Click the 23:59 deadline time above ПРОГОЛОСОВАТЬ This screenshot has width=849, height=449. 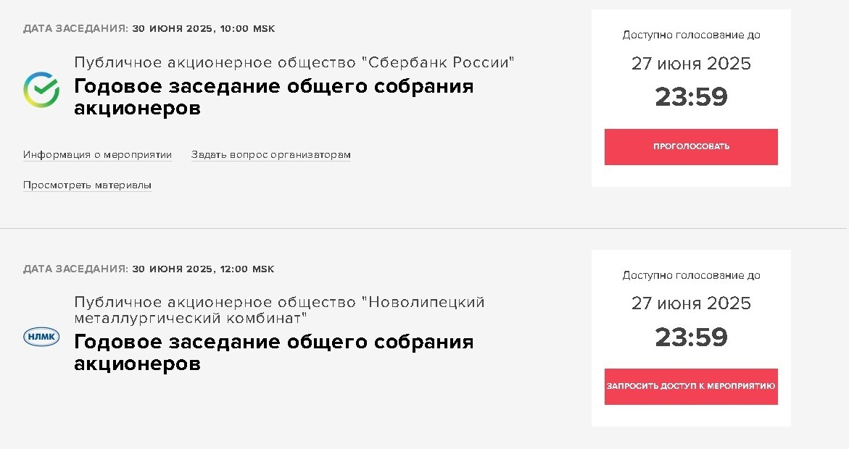tap(691, 97)
